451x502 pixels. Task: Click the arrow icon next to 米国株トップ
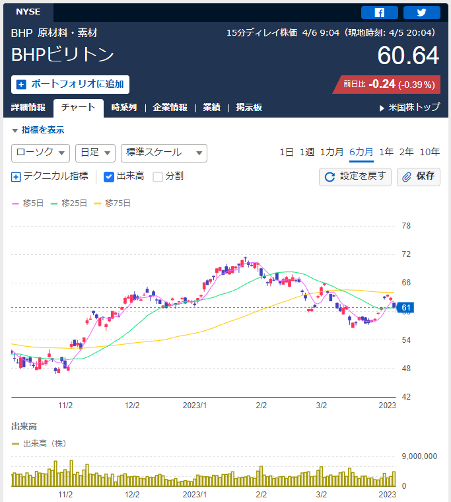pos(382,108)
